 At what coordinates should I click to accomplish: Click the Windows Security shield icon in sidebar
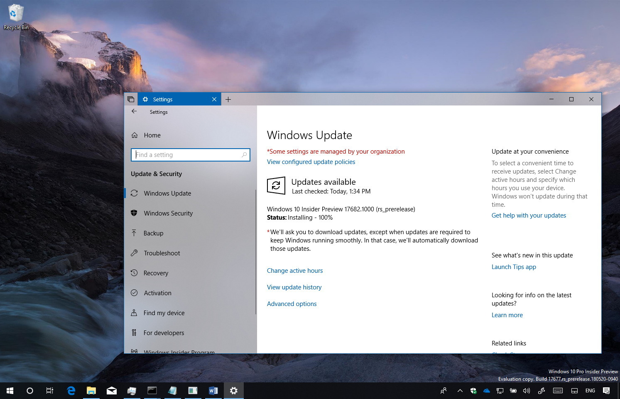tap(134, 213)
